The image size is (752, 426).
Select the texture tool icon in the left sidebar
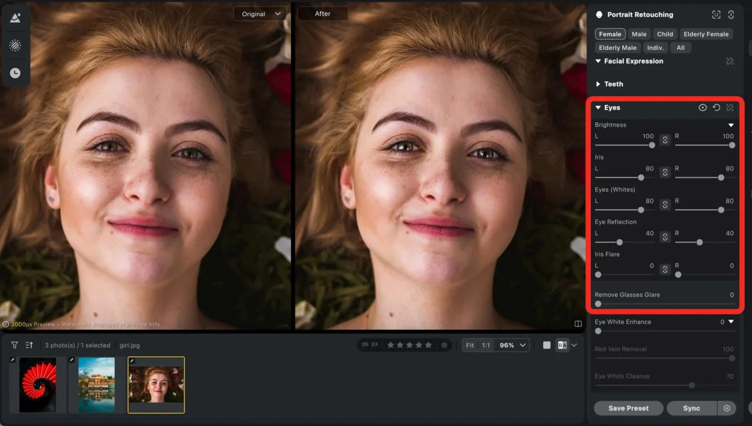click(16, 45)
